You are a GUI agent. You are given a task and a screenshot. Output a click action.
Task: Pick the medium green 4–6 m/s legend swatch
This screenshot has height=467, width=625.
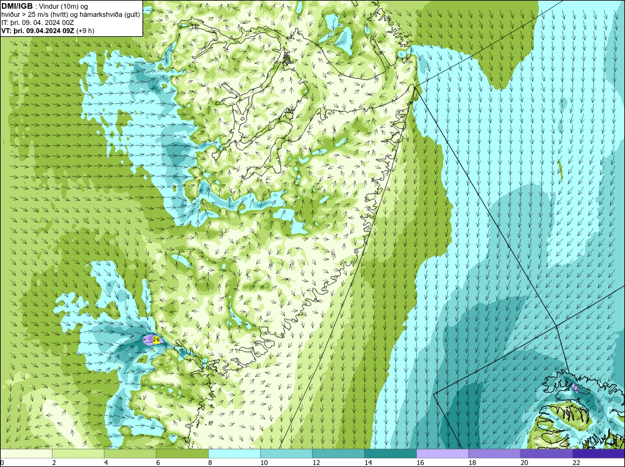click(130, 454)
